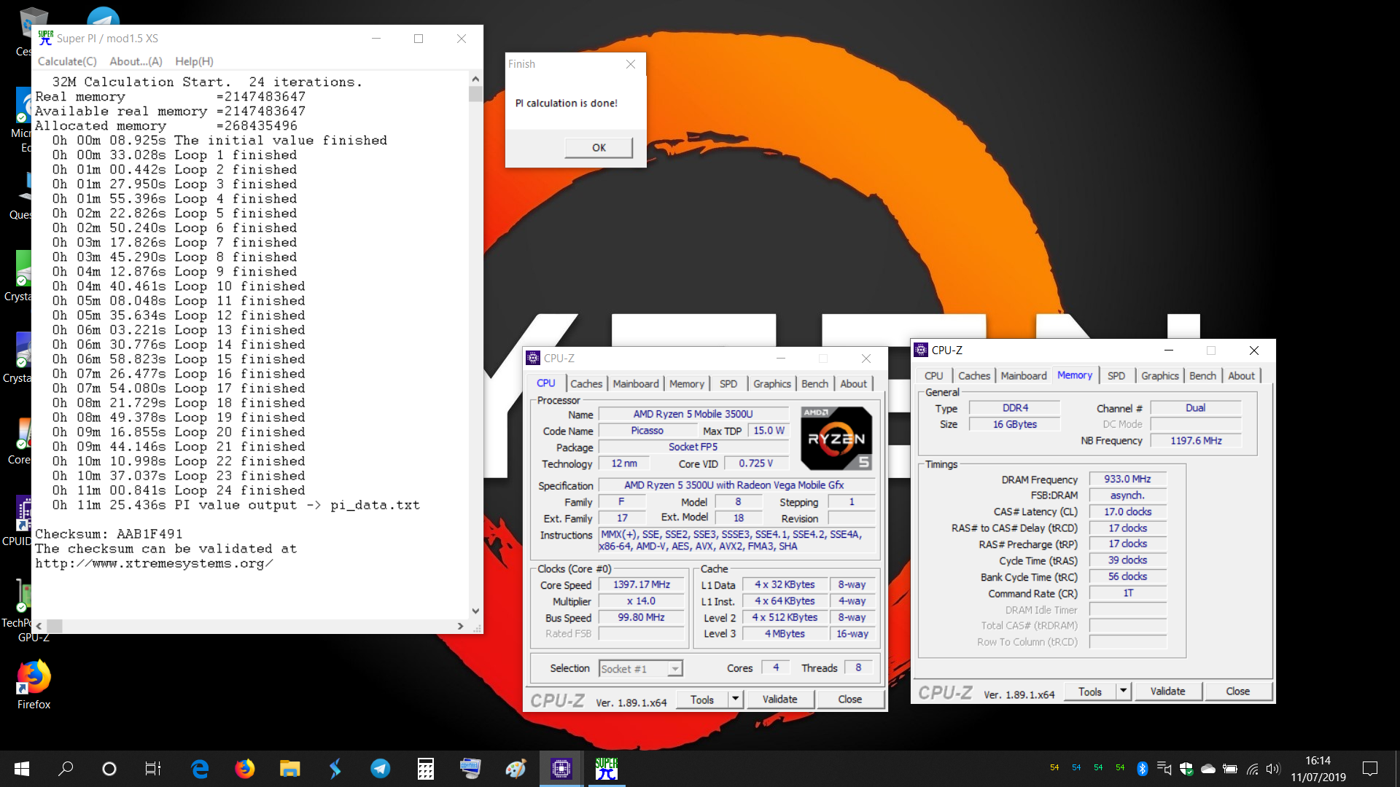The image size is (1400, 787).
Task: Click OK in the Finish dialog
Action: 599,147
